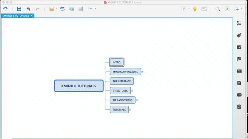Save the mind map file
The image size is (248, 139).
[19, 9]
